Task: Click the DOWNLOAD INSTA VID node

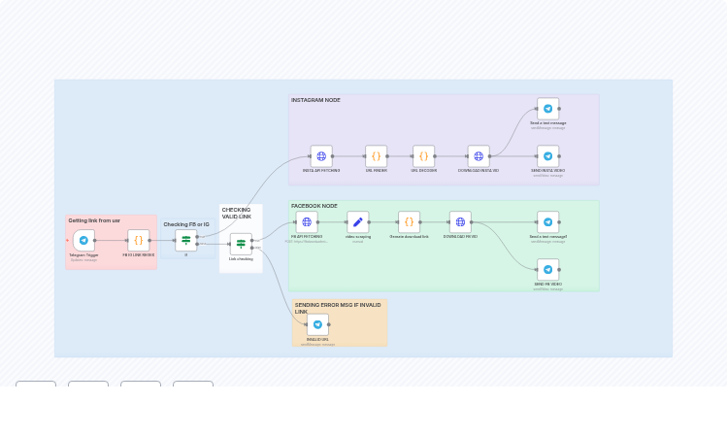Action: coord(479,156)
